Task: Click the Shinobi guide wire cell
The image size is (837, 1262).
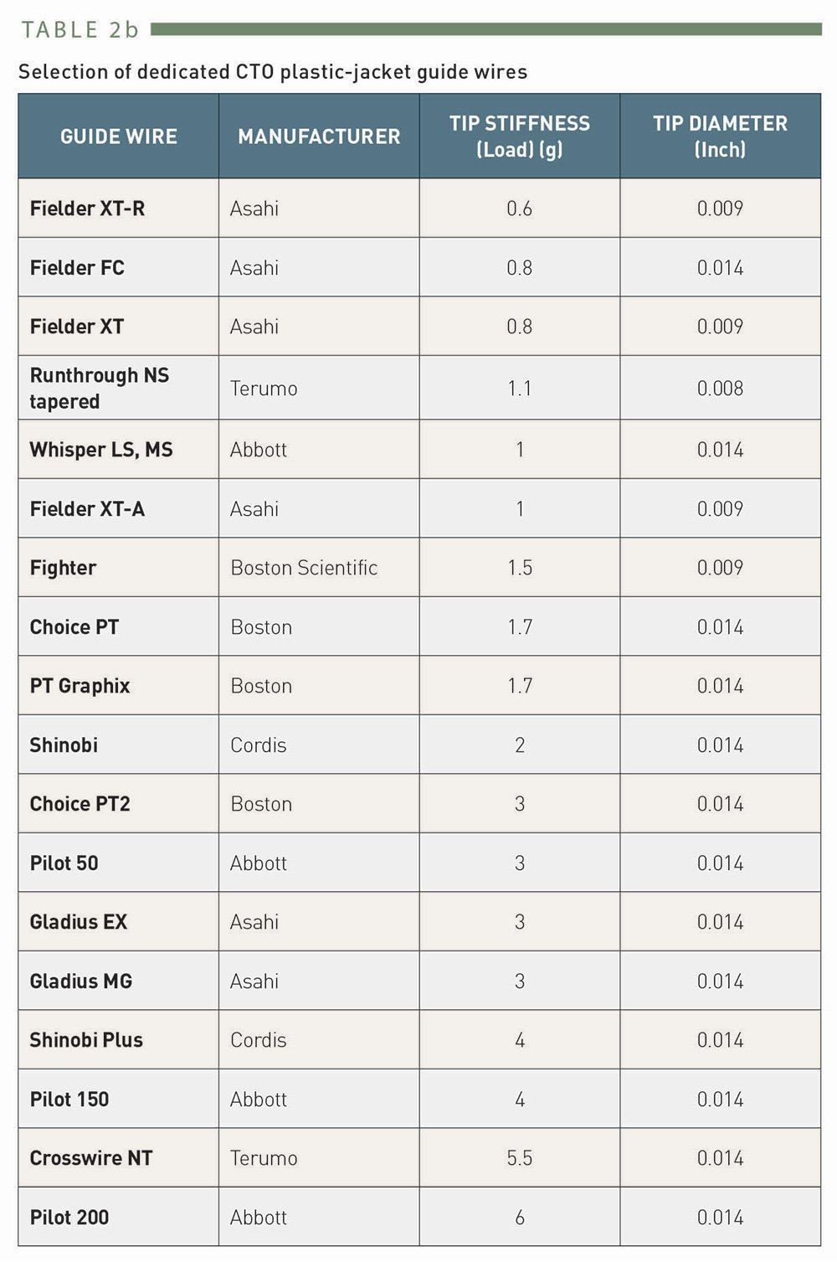Action: tap(64, 745)
